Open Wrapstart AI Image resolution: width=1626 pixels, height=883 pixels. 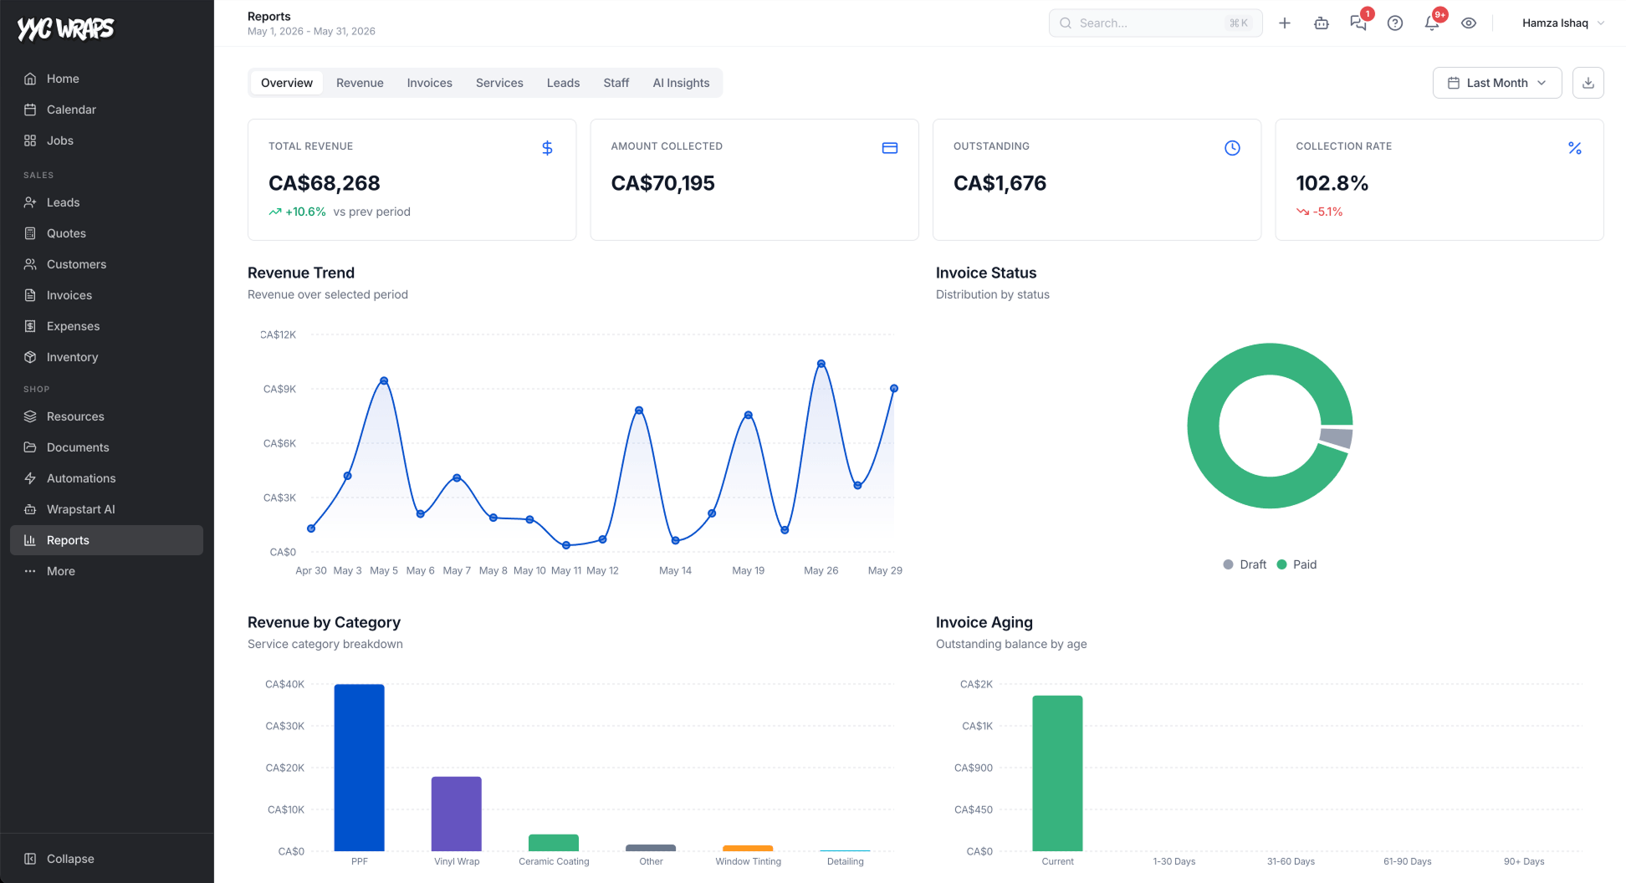pyautogui.click(x=106, y=509)
